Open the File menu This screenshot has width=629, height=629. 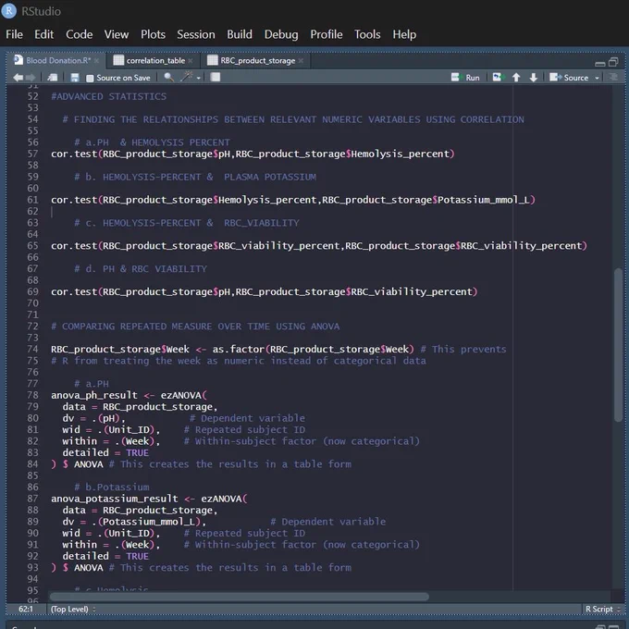coord(14,34)
